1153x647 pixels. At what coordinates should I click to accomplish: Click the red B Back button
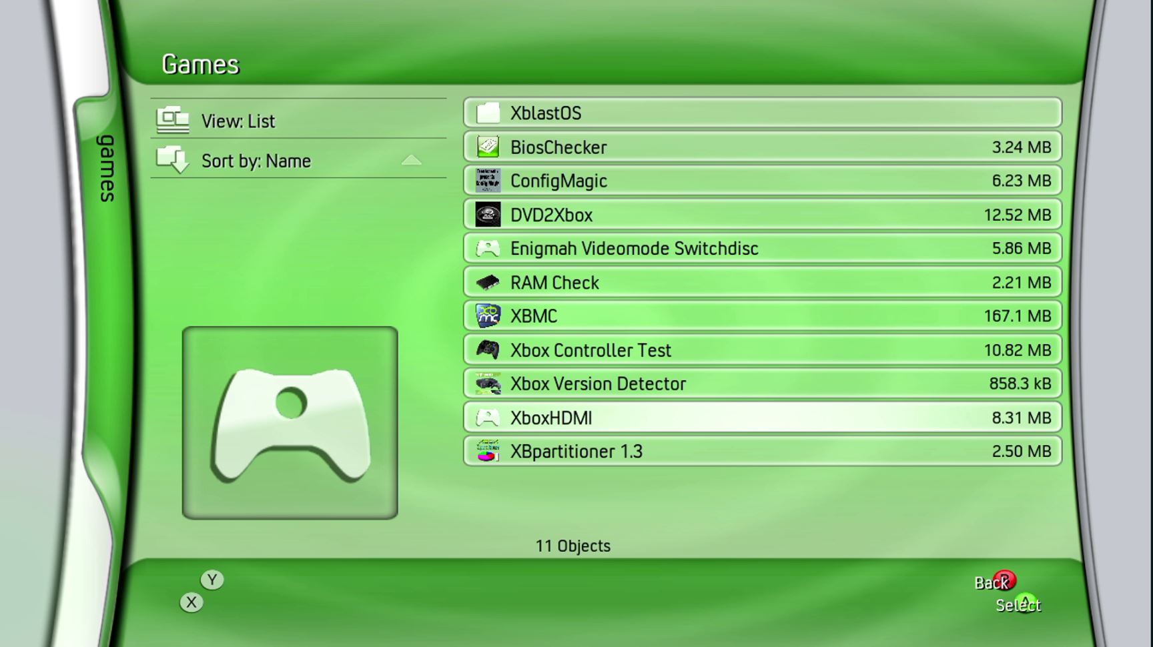(x=1004, y=580)
